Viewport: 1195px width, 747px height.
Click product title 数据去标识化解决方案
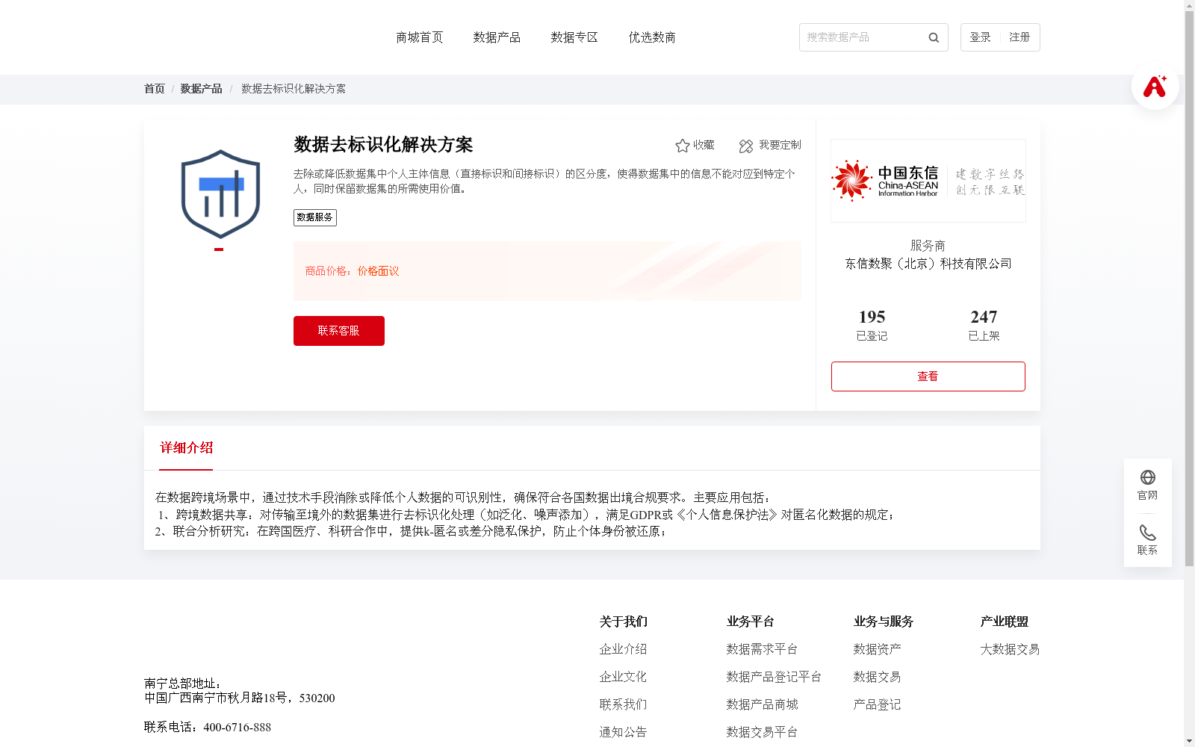383,144
